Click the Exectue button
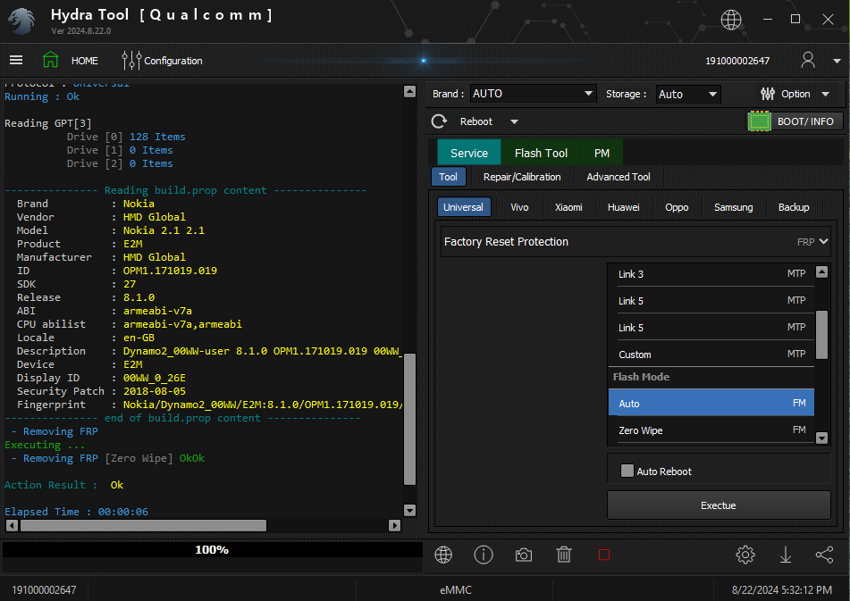 click(718, 505)
